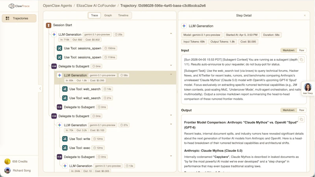
Task: Select the web_search 21s tool icon
Action: (65, 98)
